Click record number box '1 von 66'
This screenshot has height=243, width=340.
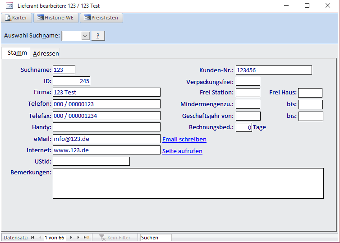point(55,238)
